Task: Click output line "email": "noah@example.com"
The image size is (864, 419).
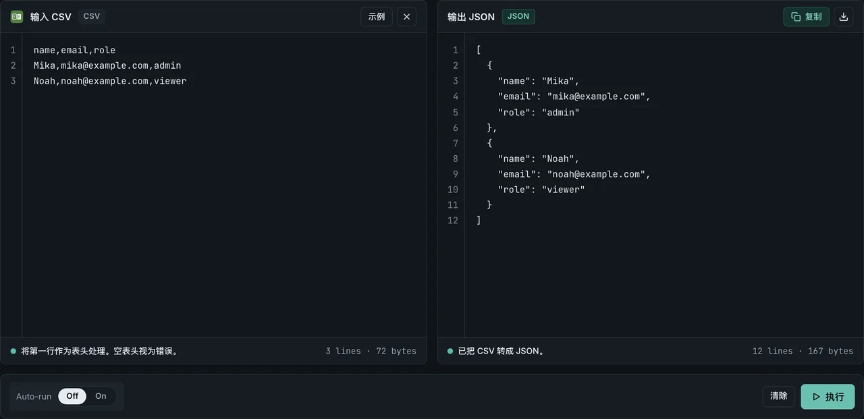Action: (x=574, y=174)
